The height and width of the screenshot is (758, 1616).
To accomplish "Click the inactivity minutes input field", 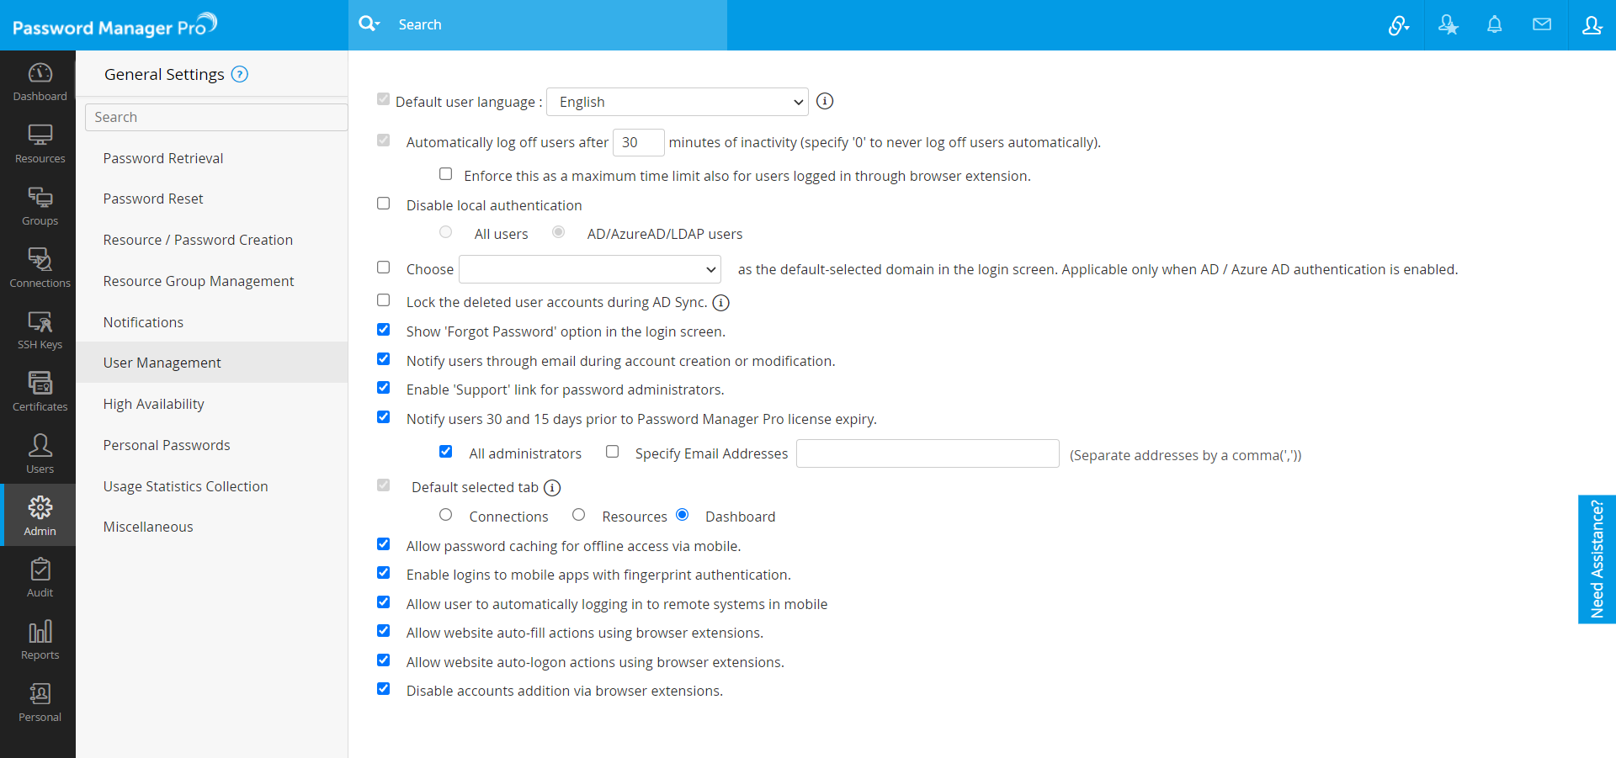I will coord(638,142).
